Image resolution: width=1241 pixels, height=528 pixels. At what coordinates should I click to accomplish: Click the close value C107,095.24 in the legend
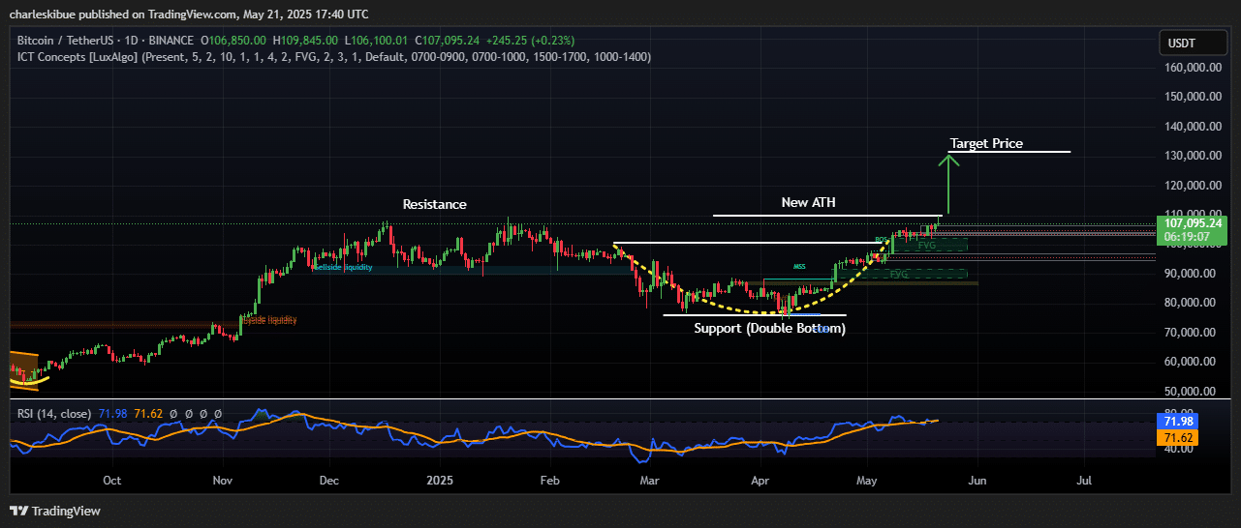[x=447, y=41]
